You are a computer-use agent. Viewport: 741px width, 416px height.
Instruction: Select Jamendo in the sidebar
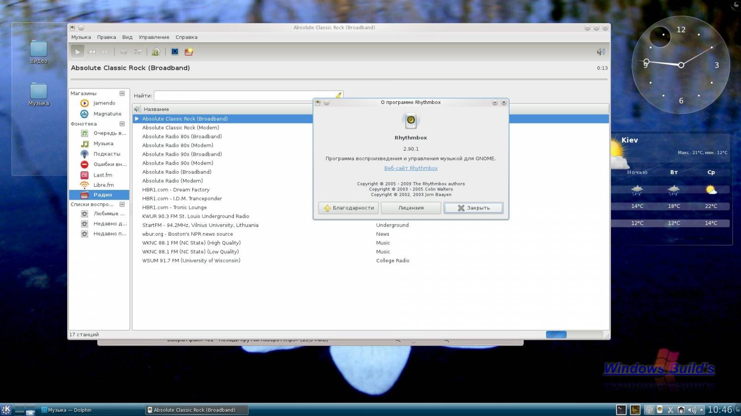(x=99, y=103)
